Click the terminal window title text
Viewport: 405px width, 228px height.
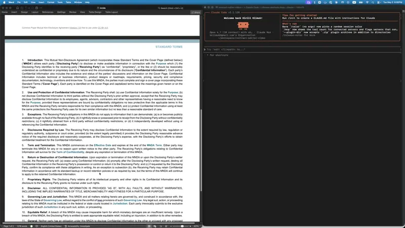coord(261,8)
